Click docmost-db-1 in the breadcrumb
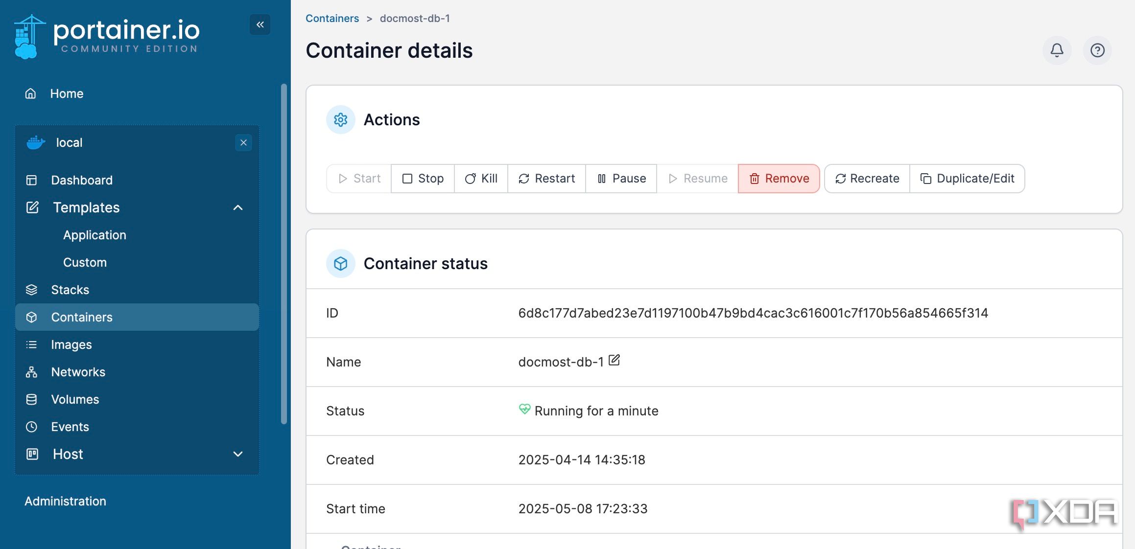1135x549 pixels. 415,18
